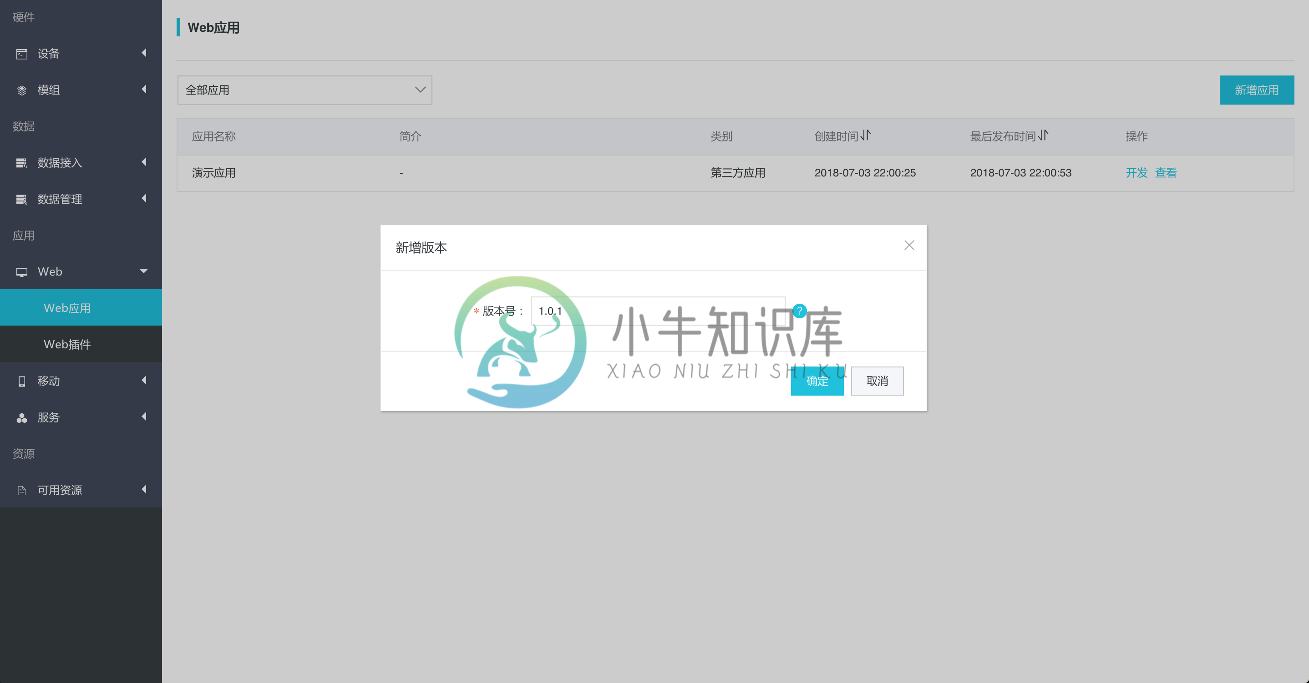Expand the 移动 menu arrow
The image size is (1309, 683).
point(144,380)
